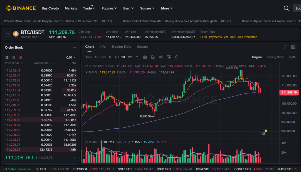Open the chart date range calendar icon
The width and height of the screenshot is (301, 172).
click(x=145, y=57)
